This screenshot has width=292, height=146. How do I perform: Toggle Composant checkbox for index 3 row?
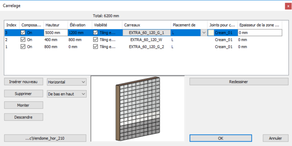[23, 33]
